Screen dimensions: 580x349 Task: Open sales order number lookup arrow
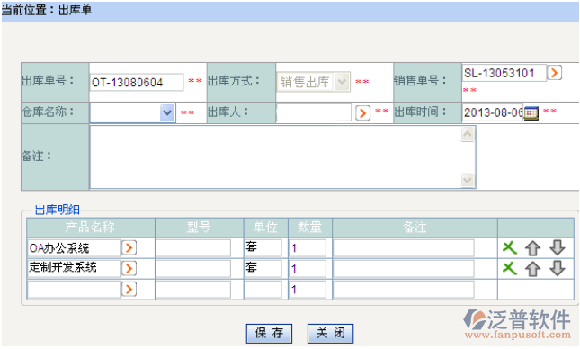click(554, 73)
